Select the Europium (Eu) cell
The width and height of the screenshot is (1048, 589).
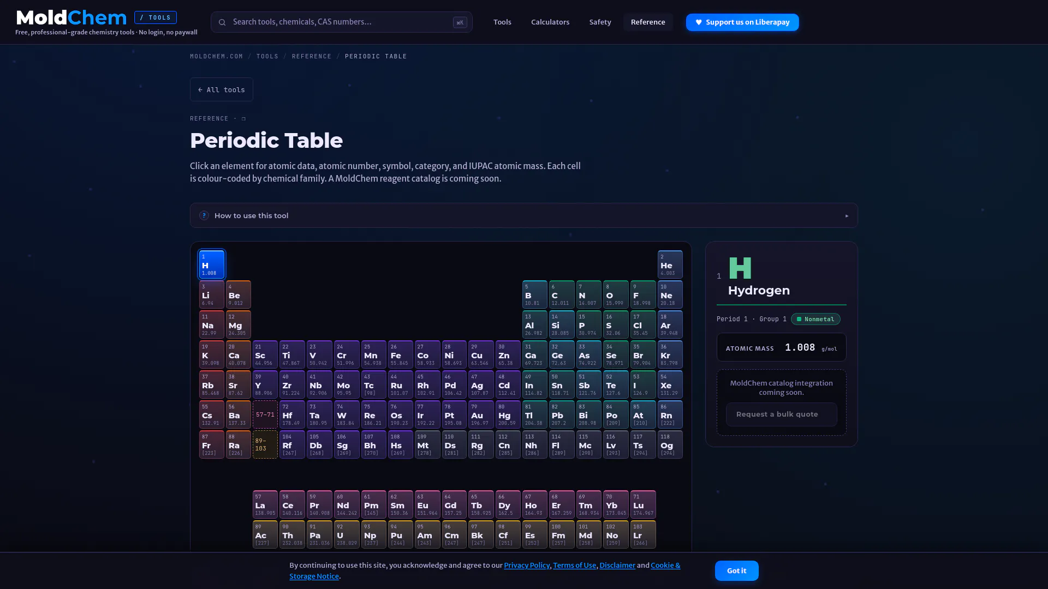(427, 504)
